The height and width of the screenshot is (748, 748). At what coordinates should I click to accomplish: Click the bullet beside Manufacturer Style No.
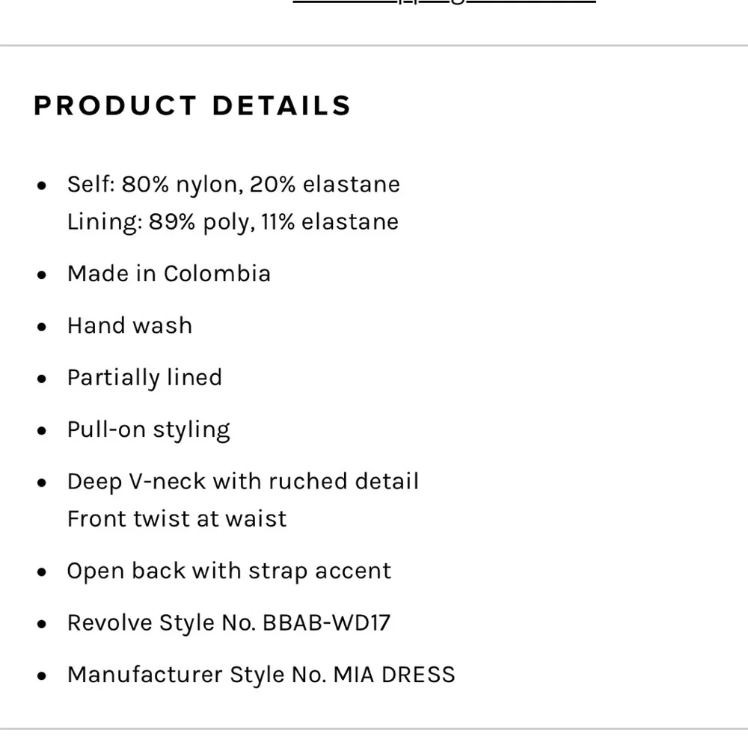[x=42, y=676]
